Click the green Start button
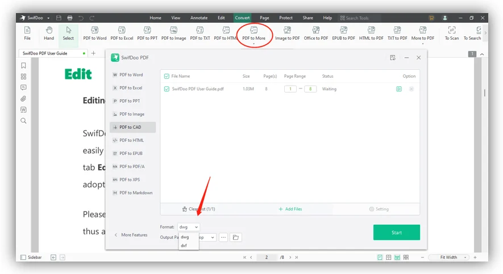The width and height of the screenshot is (503, 274). pyautogui.click(x=397, y=233)
